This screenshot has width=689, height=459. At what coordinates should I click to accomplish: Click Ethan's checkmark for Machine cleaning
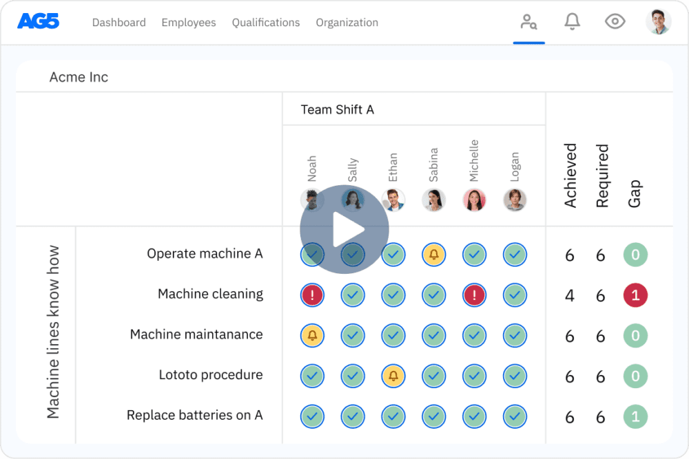[x=393, y=295]
